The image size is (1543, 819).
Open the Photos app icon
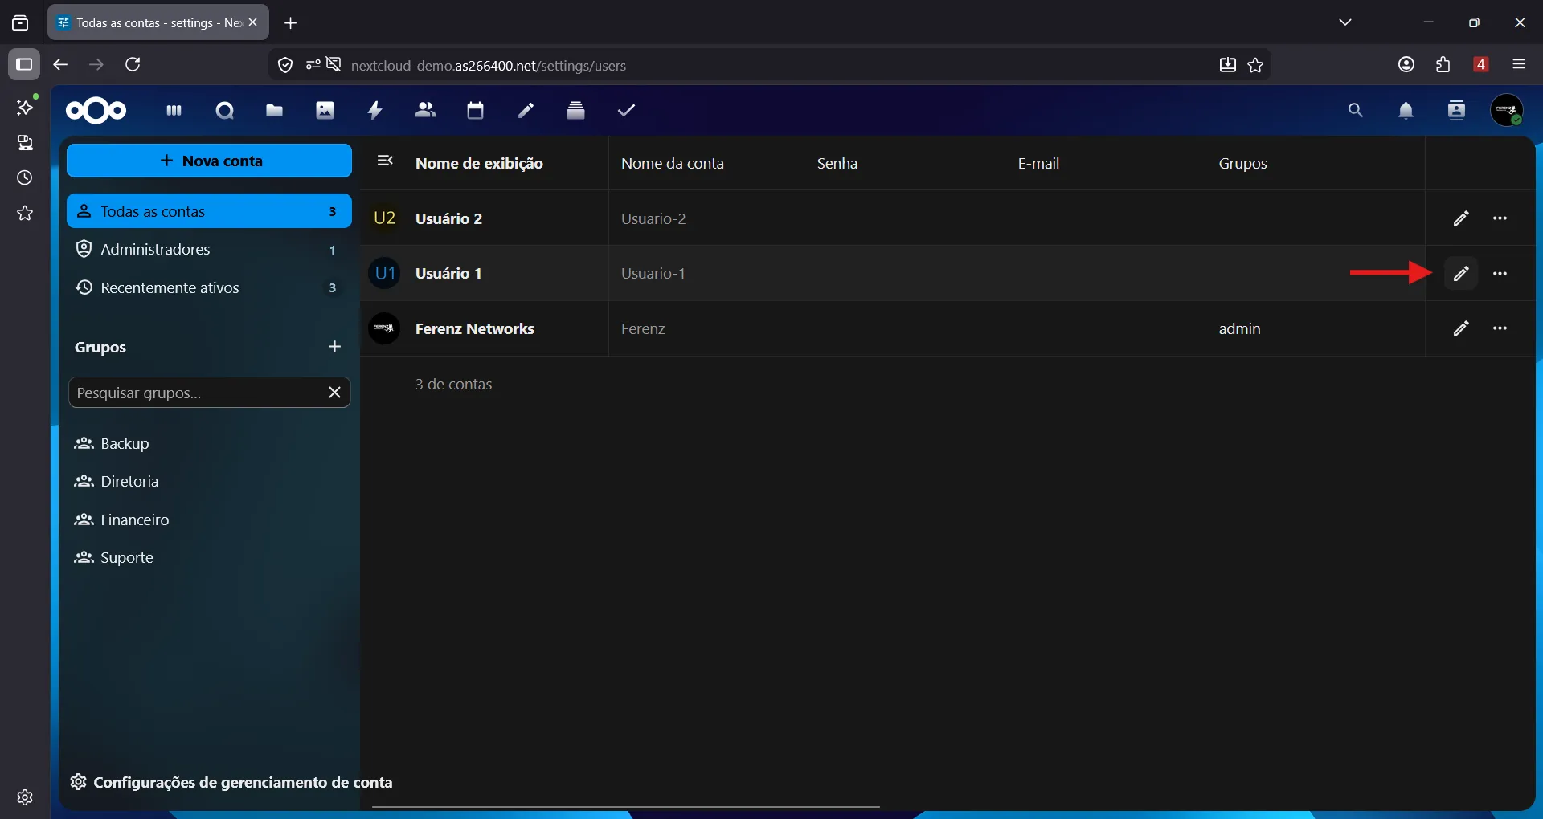pyautogui.click(x=325, y=111)
